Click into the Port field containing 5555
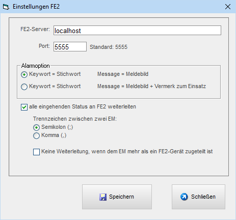 pyautogui.click(x=70, y=47)
